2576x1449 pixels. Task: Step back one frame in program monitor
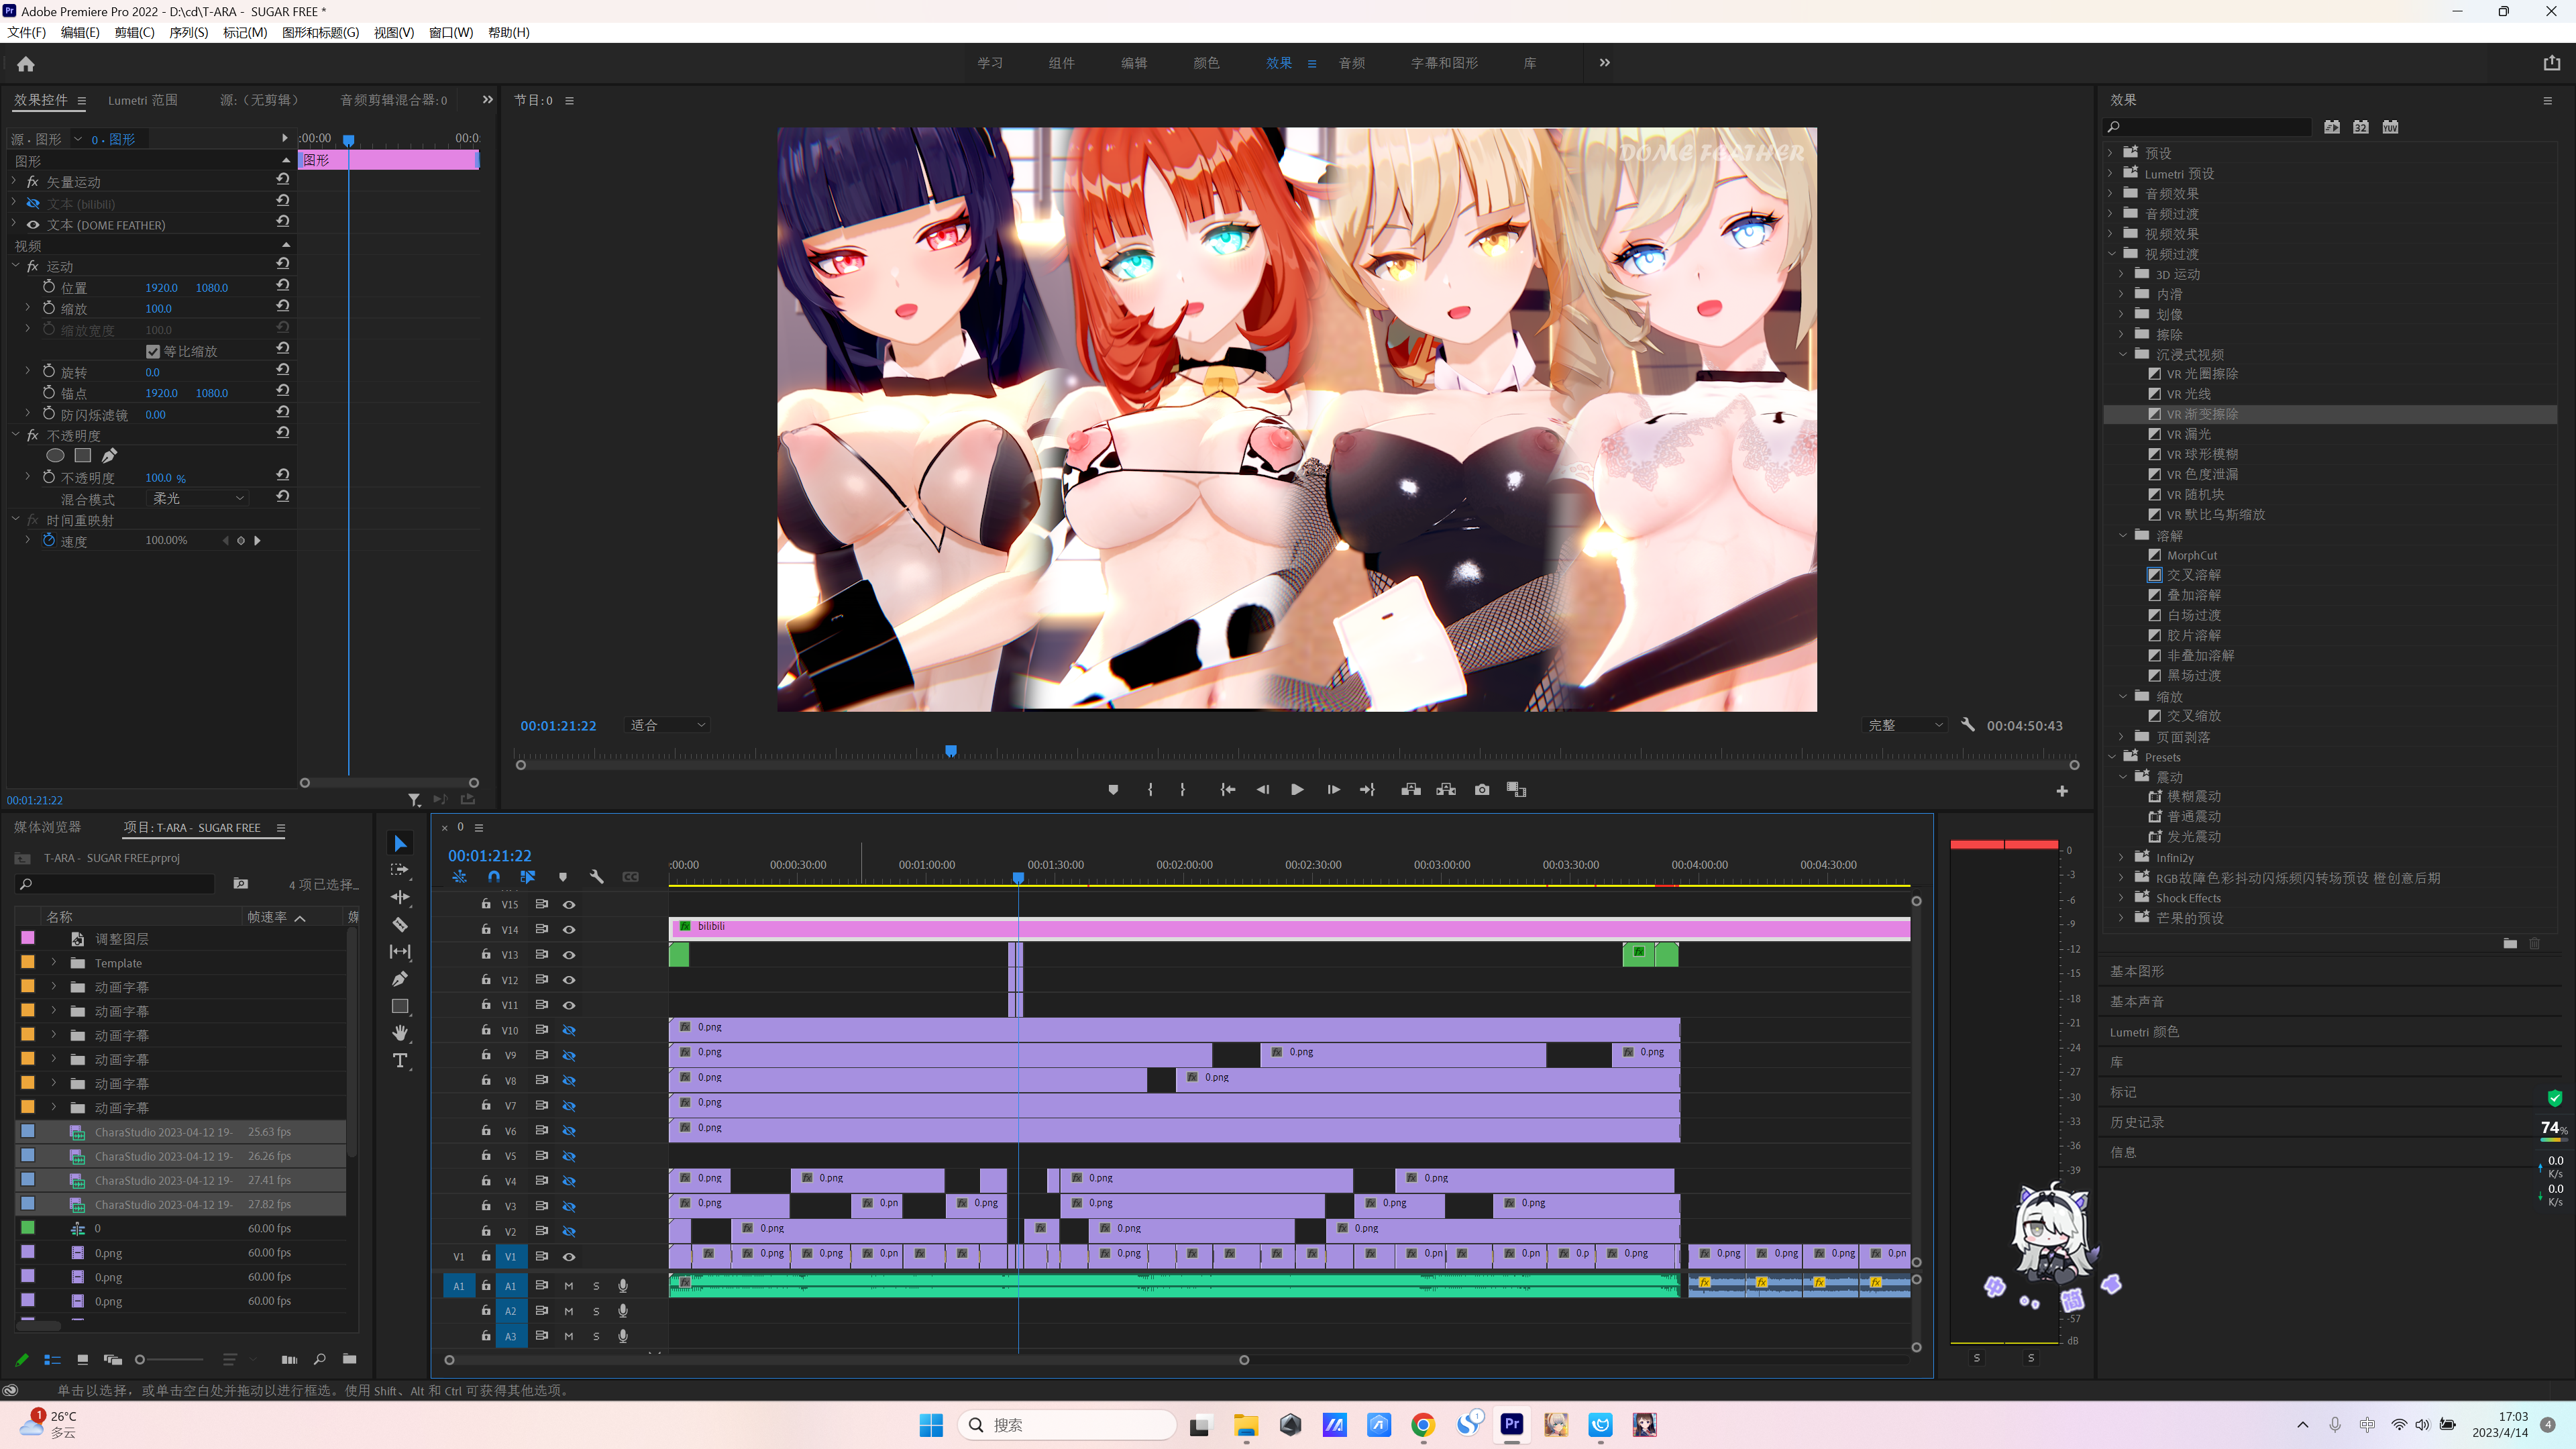tap(1263, 790)
